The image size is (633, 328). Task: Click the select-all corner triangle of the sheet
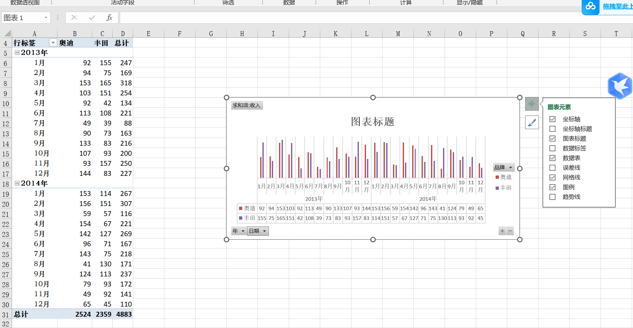(7, 33)
